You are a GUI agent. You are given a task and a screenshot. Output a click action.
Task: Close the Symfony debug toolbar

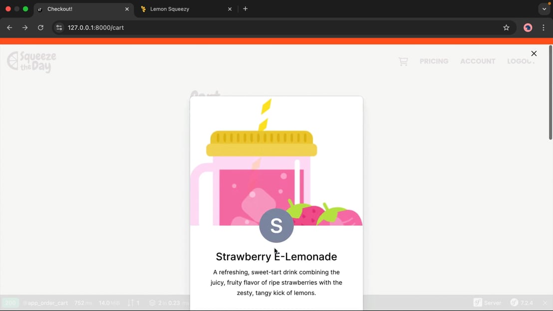[x=545, y=303]
